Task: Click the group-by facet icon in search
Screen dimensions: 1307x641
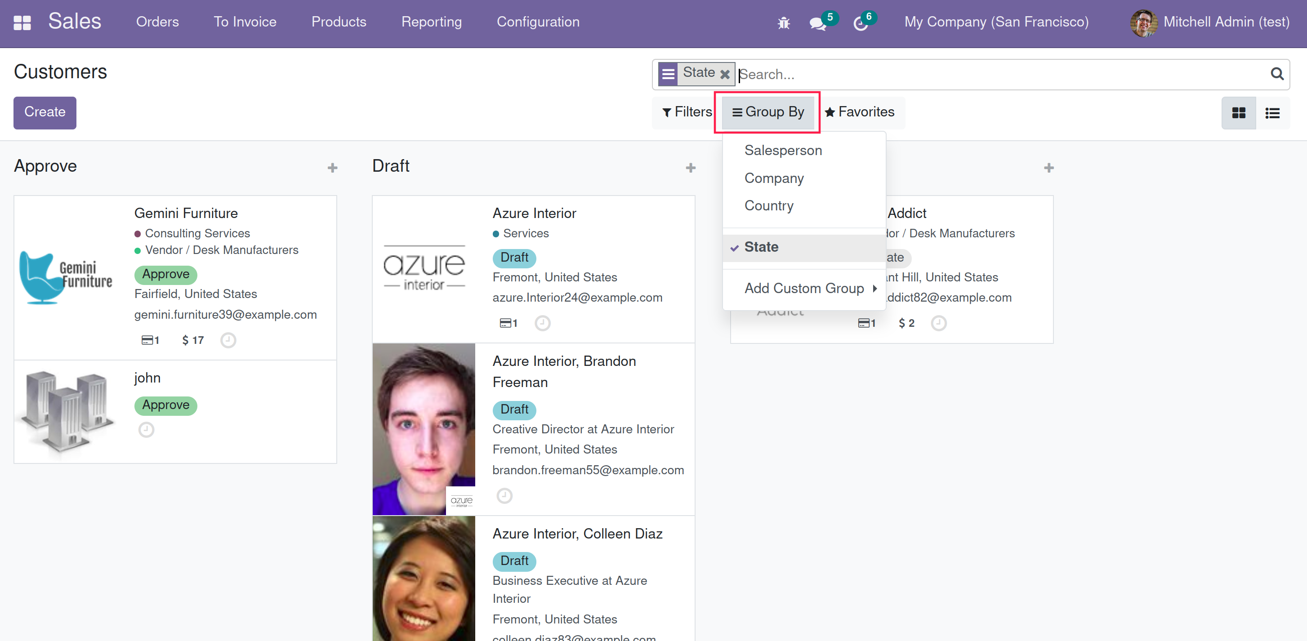Action: pos(668,74)
